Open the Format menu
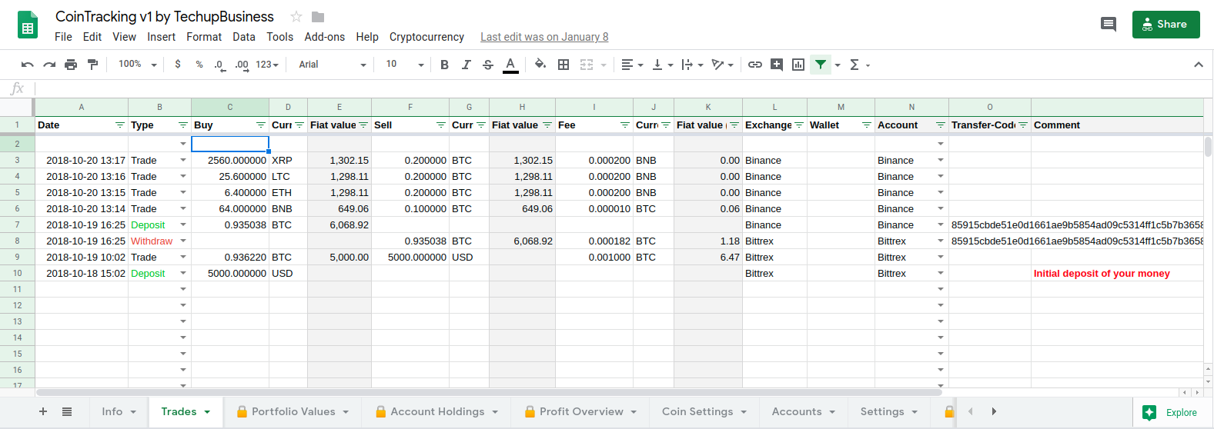The width and height of the screenshot is (1214, 429). click(204, 37)
